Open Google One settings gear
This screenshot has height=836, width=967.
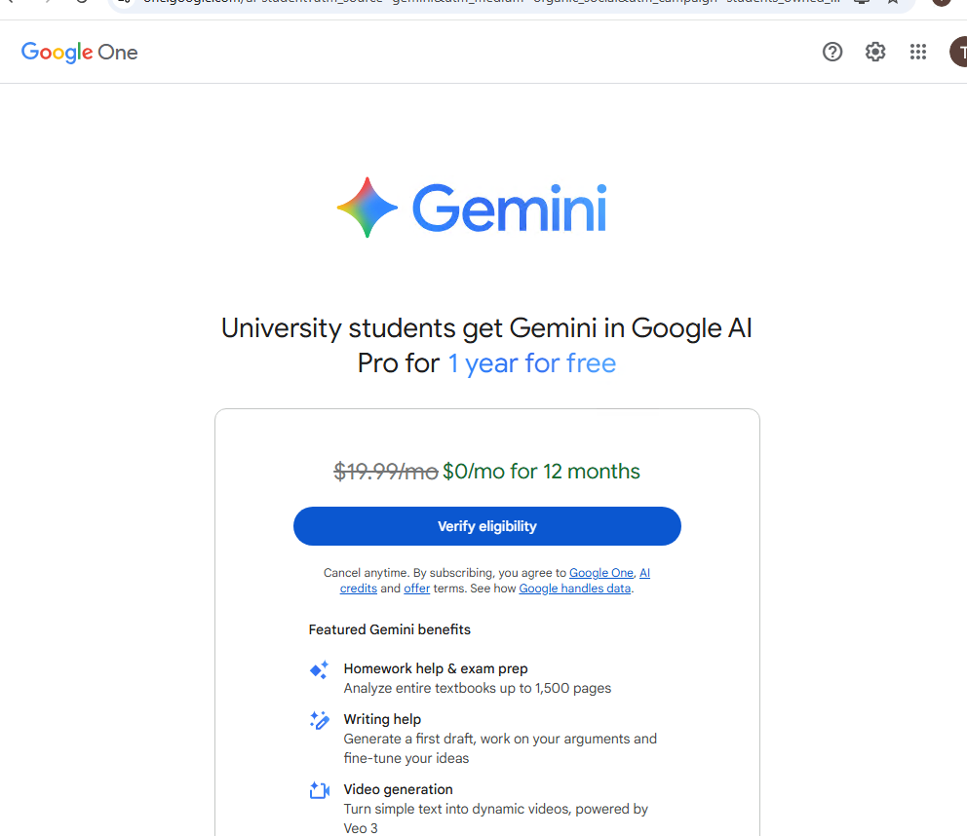tap(875, 53)
